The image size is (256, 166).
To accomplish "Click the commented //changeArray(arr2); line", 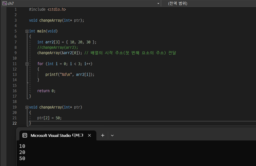I will [58, 48].
